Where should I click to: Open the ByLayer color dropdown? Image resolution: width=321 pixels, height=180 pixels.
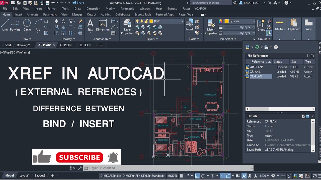[x=239, y=21]
